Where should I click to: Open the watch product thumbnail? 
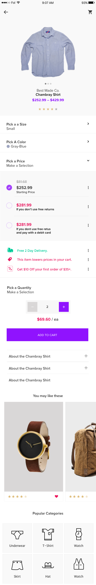[x=34, y=447]
